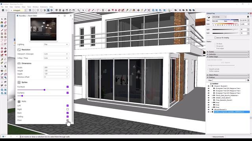The width and height of the screenshot is (252, 141).
Task: Uncheck the Left wall checkbox
Action: (67, 106)
